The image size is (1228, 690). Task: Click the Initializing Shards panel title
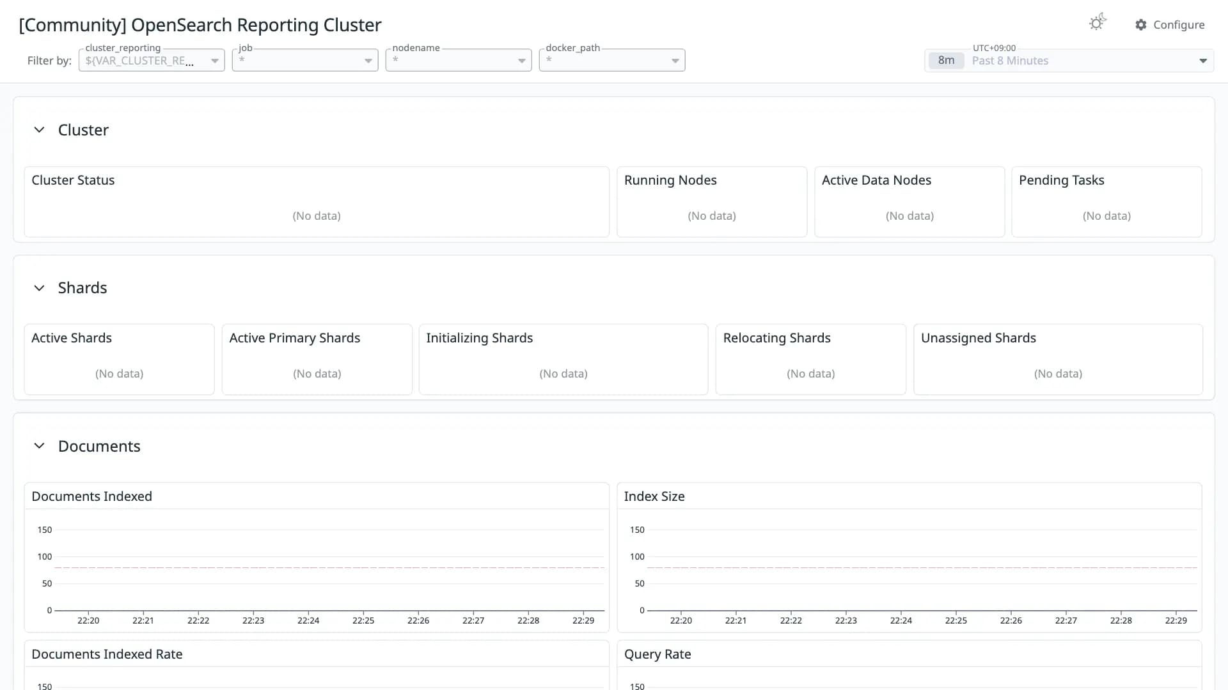pos(479,338)
